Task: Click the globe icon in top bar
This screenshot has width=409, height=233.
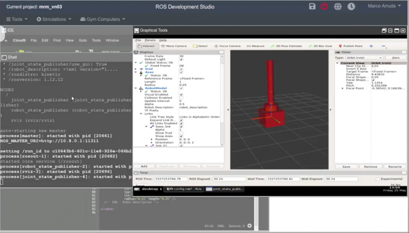Action: point(338,6)
